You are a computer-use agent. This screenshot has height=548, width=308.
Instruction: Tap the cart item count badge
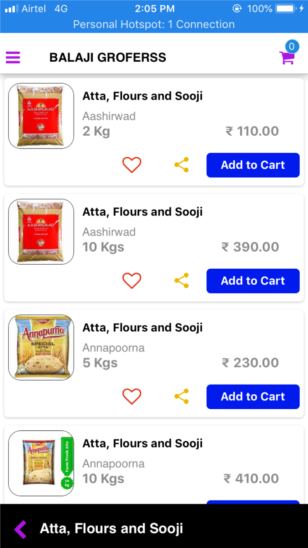(292, 46)
